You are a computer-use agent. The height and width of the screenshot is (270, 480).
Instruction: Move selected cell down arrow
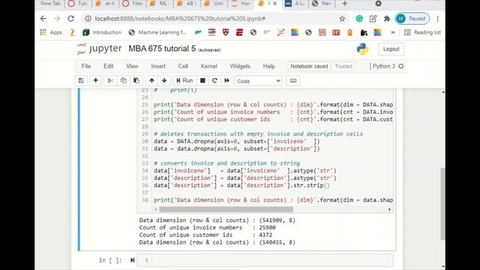point(164,80)
